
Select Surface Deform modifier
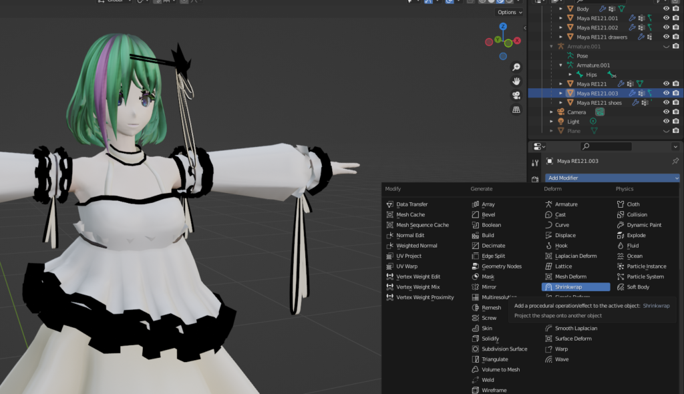click(568, 339)
